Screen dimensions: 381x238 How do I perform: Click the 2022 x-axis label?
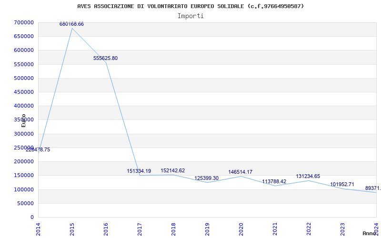[x=309, y=229]
